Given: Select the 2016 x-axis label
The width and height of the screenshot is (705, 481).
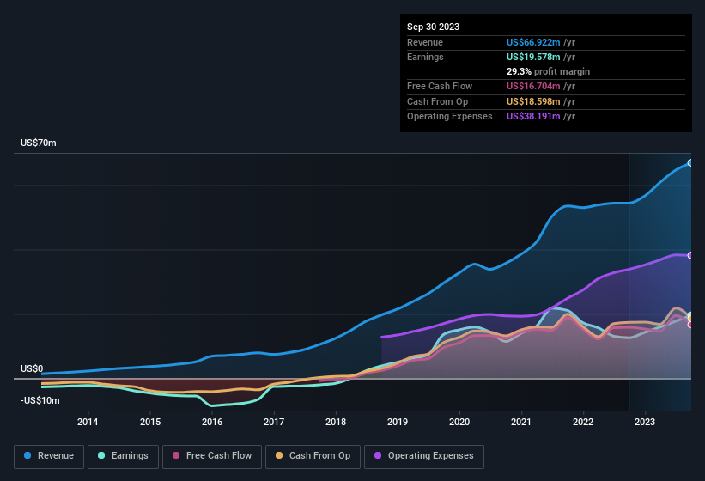Looking at the screenshot, I should pyautogui.click(x=212, y=422).
